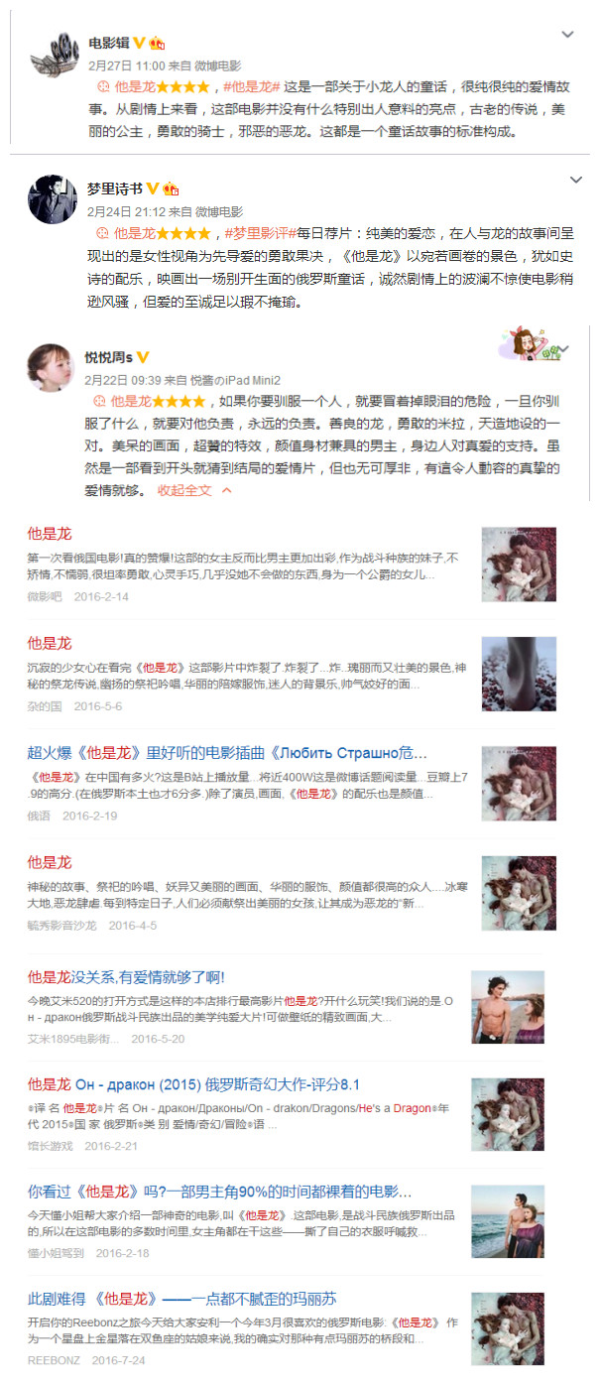The width and height of the screenshot is (600, 1384).
Task: Open chevron menu on 梦里诗书 post
Action: (576, 181)
